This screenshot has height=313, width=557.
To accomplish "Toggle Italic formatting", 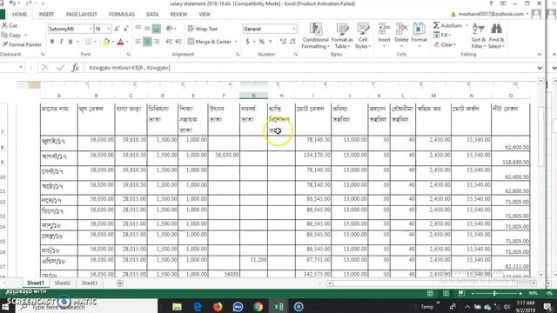I will (61, 42).
